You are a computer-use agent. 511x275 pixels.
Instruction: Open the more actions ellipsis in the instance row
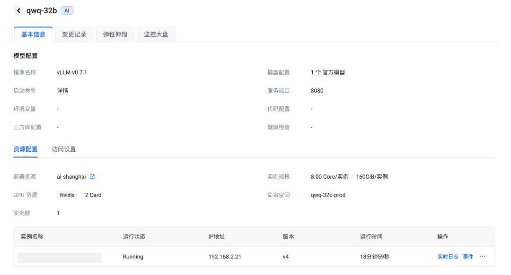coord(482,257)
